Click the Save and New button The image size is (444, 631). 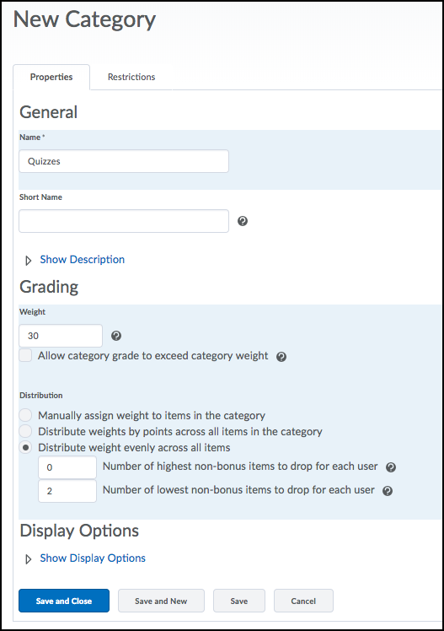coord(161,601)
